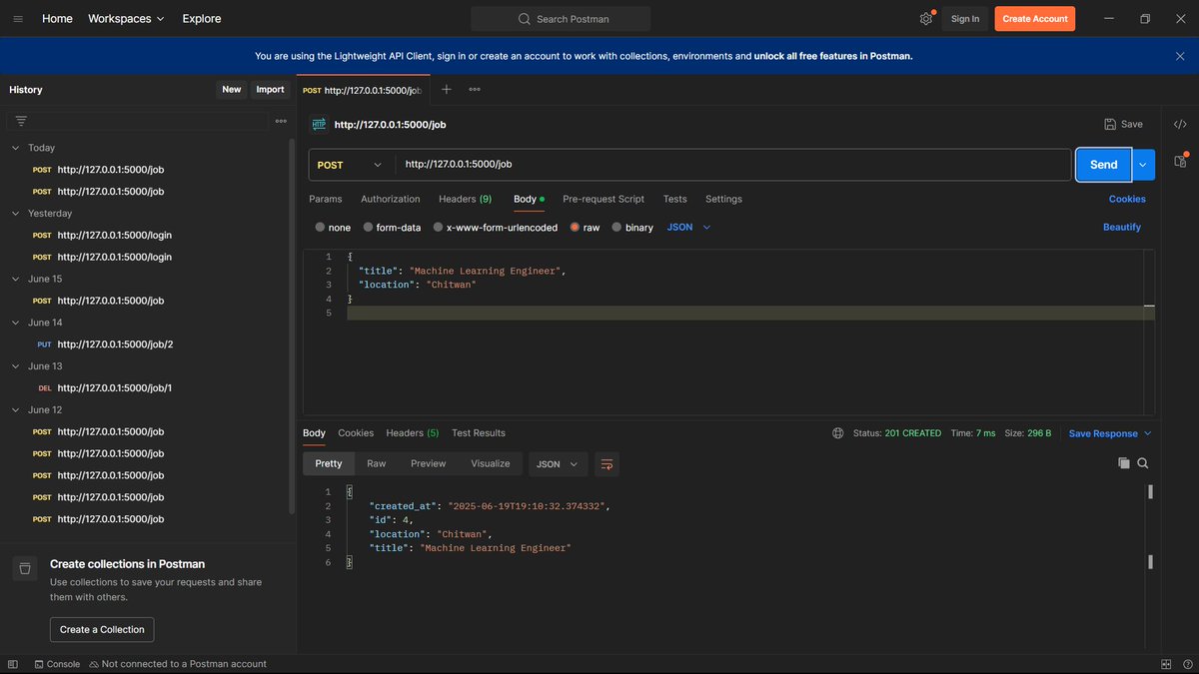
Task: Collapse the Yesterday history group
Action: click(15, 214)
